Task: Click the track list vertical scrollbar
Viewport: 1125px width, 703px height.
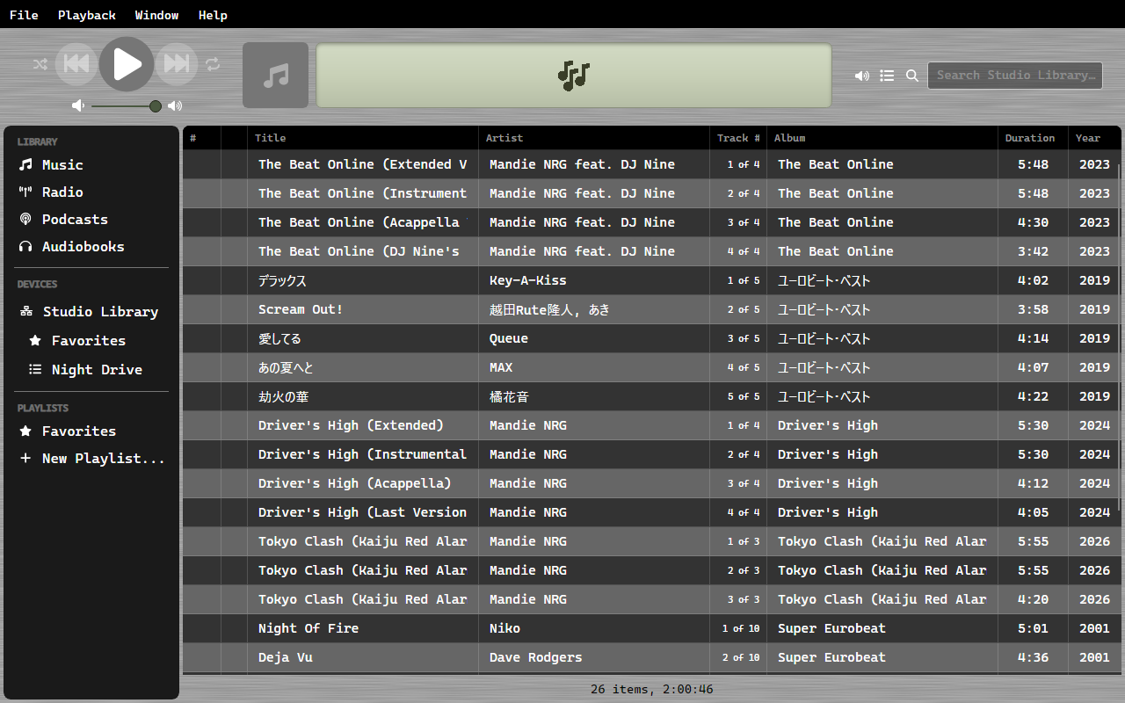Action: pyautogui.click(x=1119, y=337)
